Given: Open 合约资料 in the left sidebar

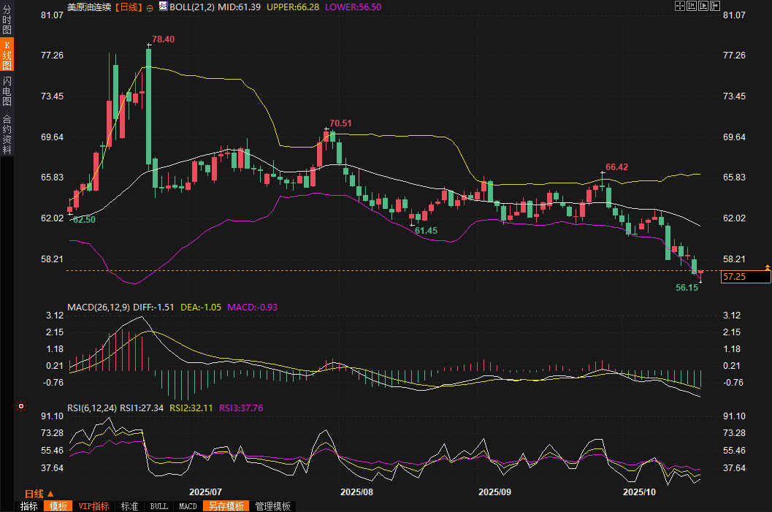Looking at the screenshot, I should coord(7,134).
